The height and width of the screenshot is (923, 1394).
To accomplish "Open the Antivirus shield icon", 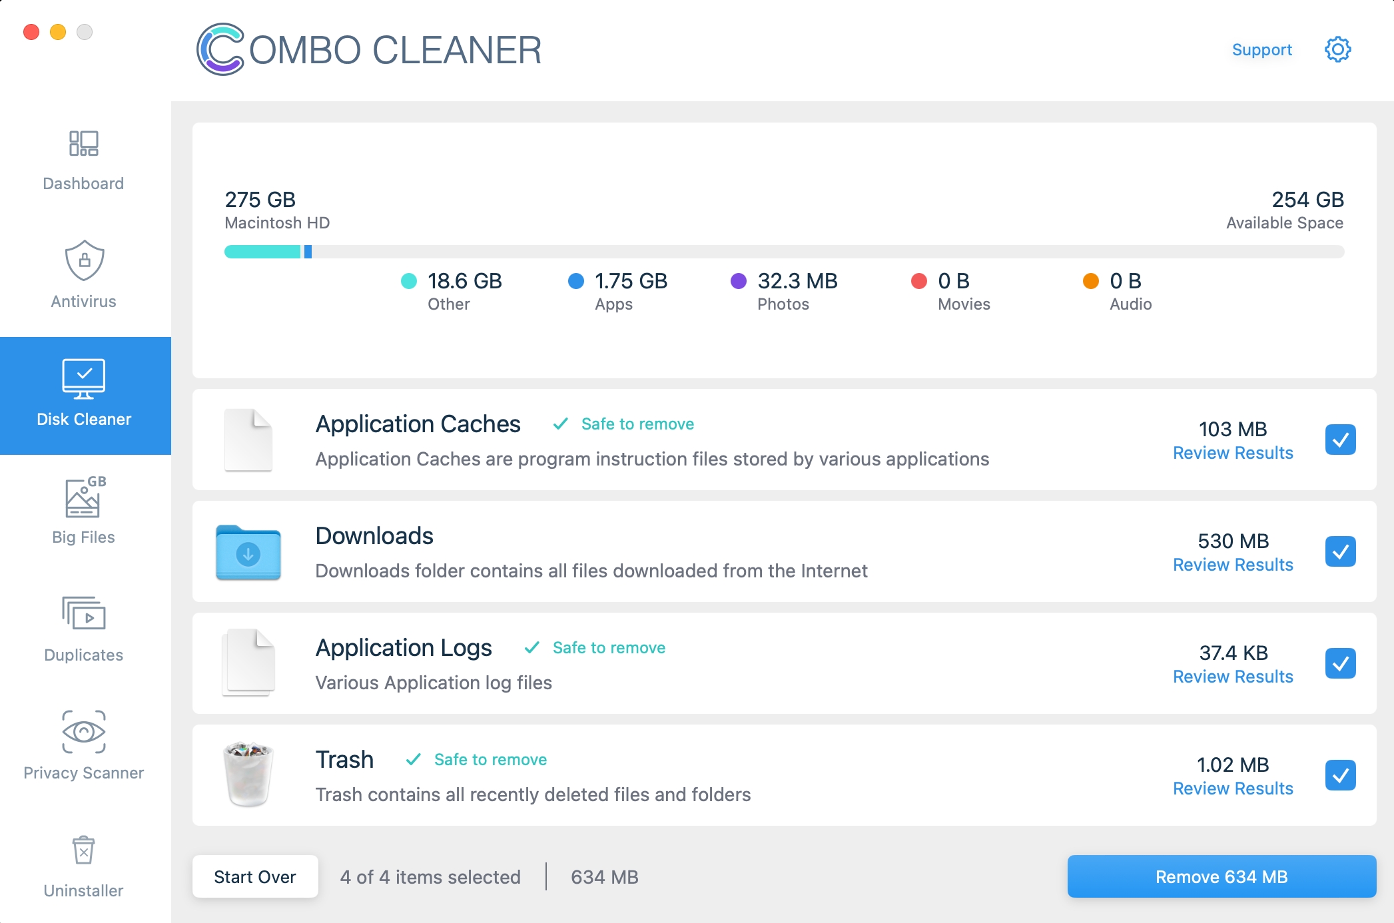I will point(84,260).
